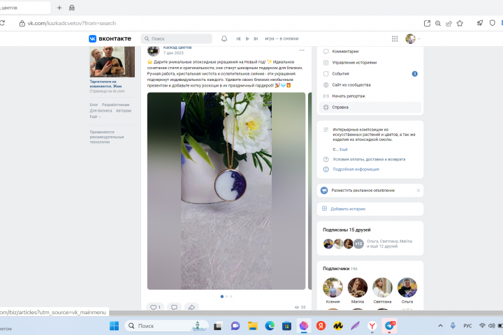
Task: Click the browser share page icon
Action: [x=449, y=24]
